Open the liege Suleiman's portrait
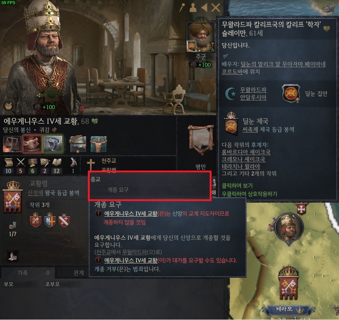The height and width of the screenshot is (320, 339). click(x=201, y=37)
